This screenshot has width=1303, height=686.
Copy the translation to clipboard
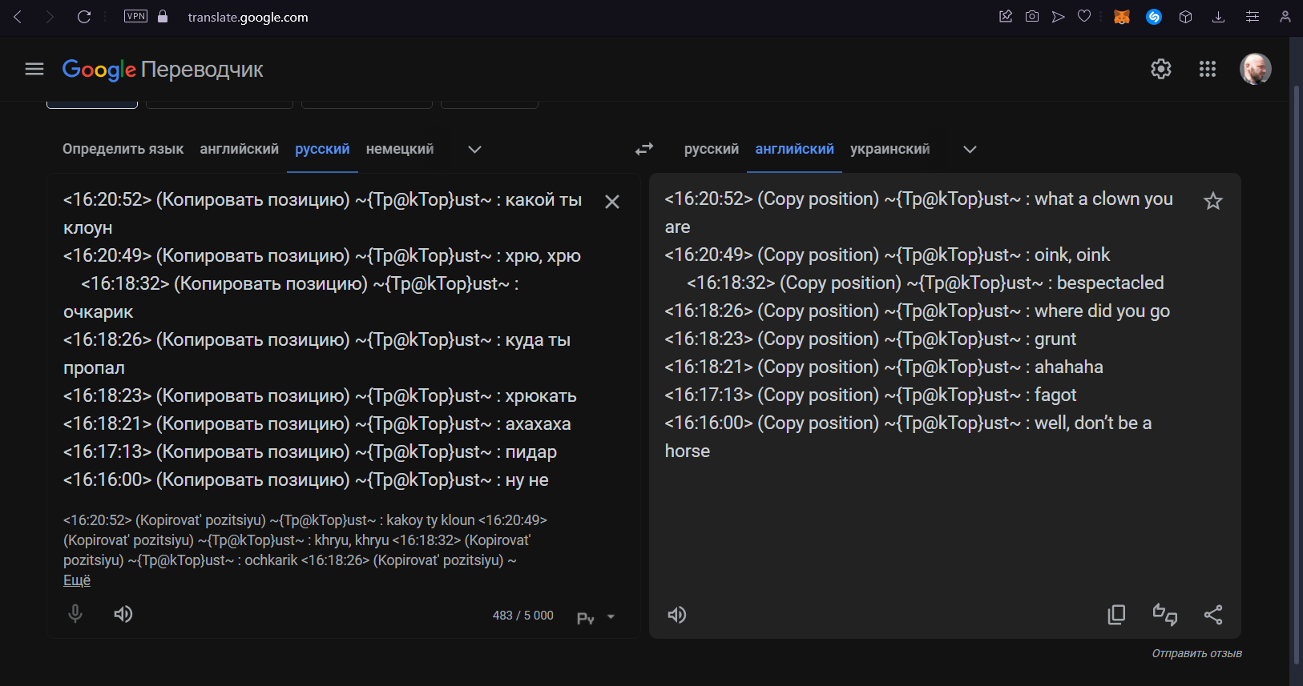(x=1116, y=615)
